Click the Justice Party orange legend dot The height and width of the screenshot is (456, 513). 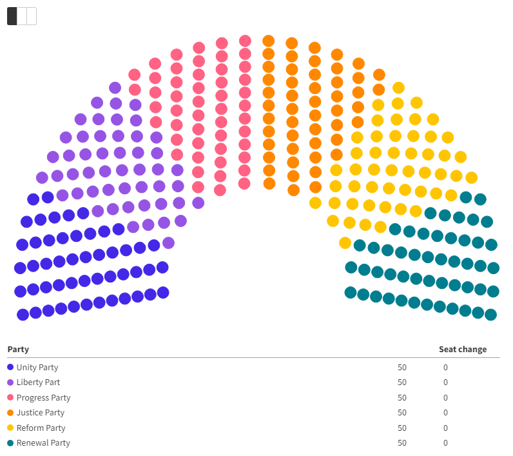tap(10, 413)
